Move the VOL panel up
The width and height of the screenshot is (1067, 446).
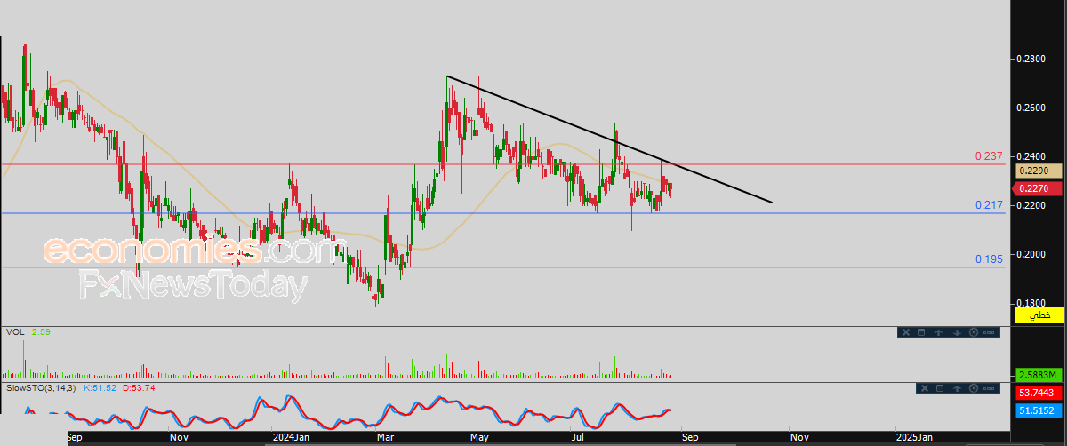(938, 332)
